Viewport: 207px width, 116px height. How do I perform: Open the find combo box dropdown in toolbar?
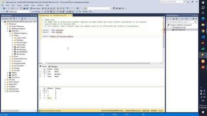coord(110,8)
